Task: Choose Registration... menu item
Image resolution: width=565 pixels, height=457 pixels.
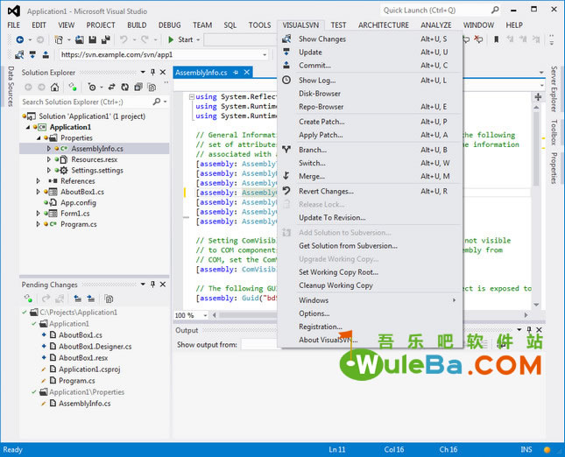Action: click(x=371, y=327)
